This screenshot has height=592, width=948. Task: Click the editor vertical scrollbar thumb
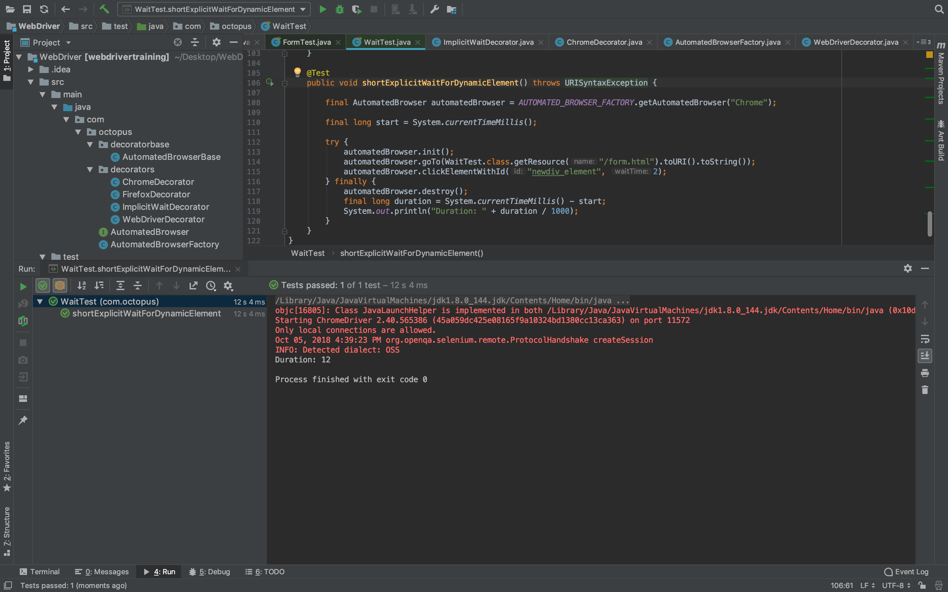(929, 224)
